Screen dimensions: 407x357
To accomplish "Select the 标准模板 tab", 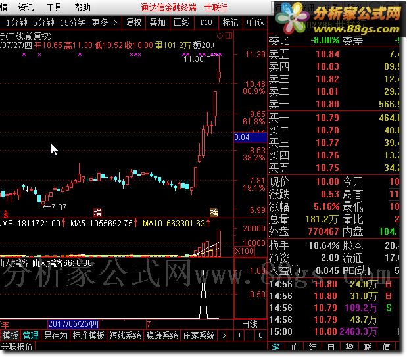I will coord(89,335).
